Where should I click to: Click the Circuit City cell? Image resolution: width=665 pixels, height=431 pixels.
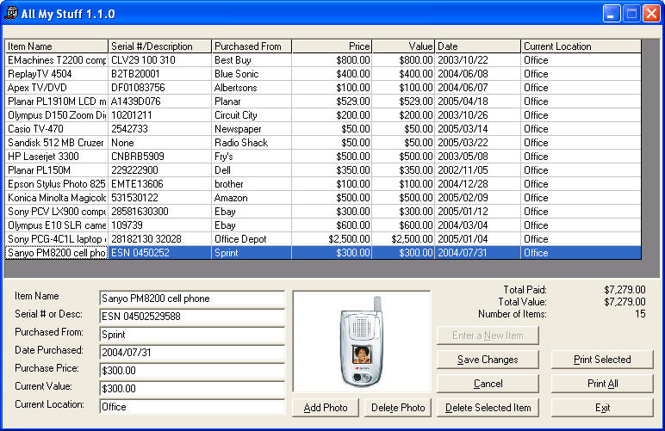click(252, 115)
